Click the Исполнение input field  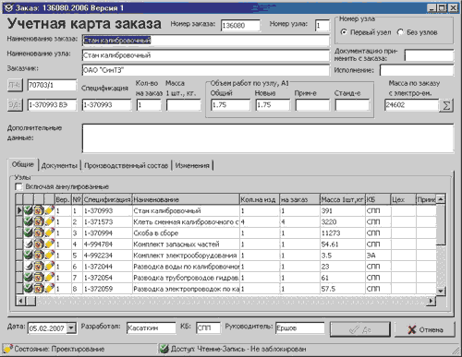point(417,70)
